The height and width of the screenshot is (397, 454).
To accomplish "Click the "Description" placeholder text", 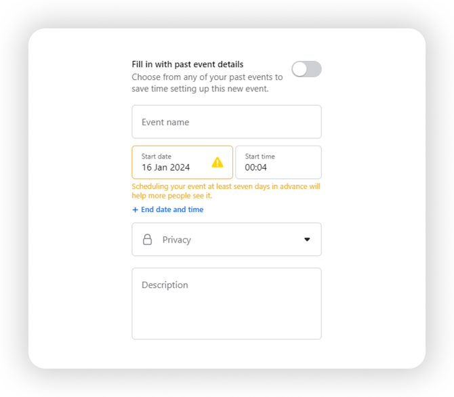I will pos(165,285).
